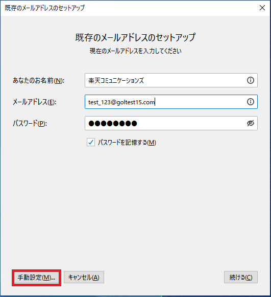Click the 現在のメールアドレスを入力してください subtitle
This screenshot has width=271, height=297.
tap(135, 51)
